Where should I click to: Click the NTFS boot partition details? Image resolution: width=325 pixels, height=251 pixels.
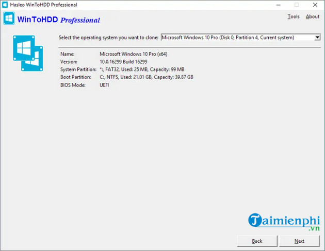point(147,77)
